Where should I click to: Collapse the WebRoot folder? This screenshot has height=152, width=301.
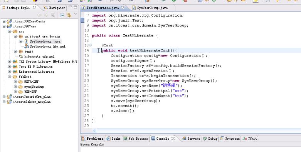point(10,77)
